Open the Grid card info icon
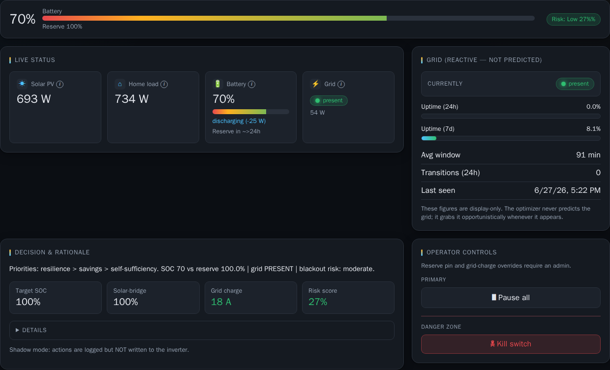The height and width of the screenshot is (370, 610). pos(341,84)
